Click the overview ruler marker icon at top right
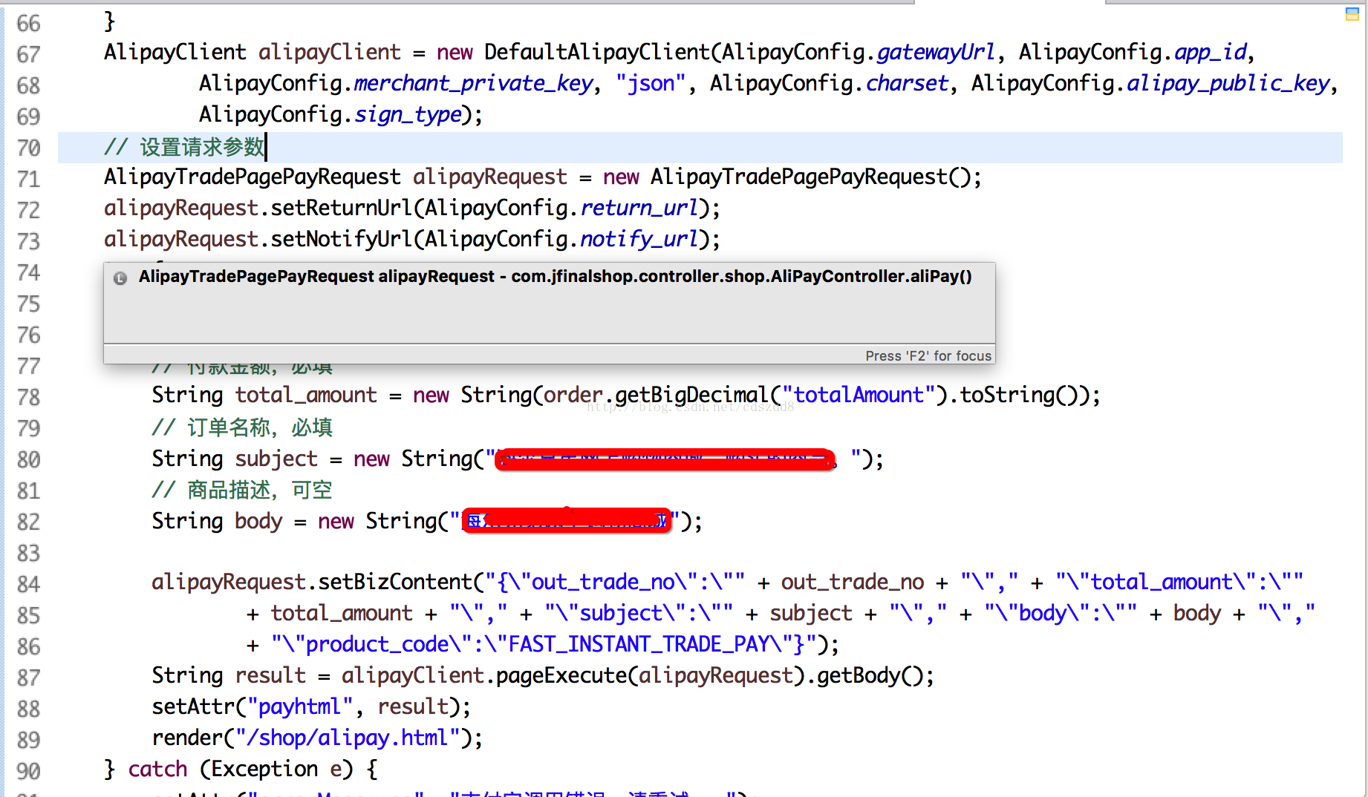Viewport: 1368px width, 797px height. (x=1352, y=14)
